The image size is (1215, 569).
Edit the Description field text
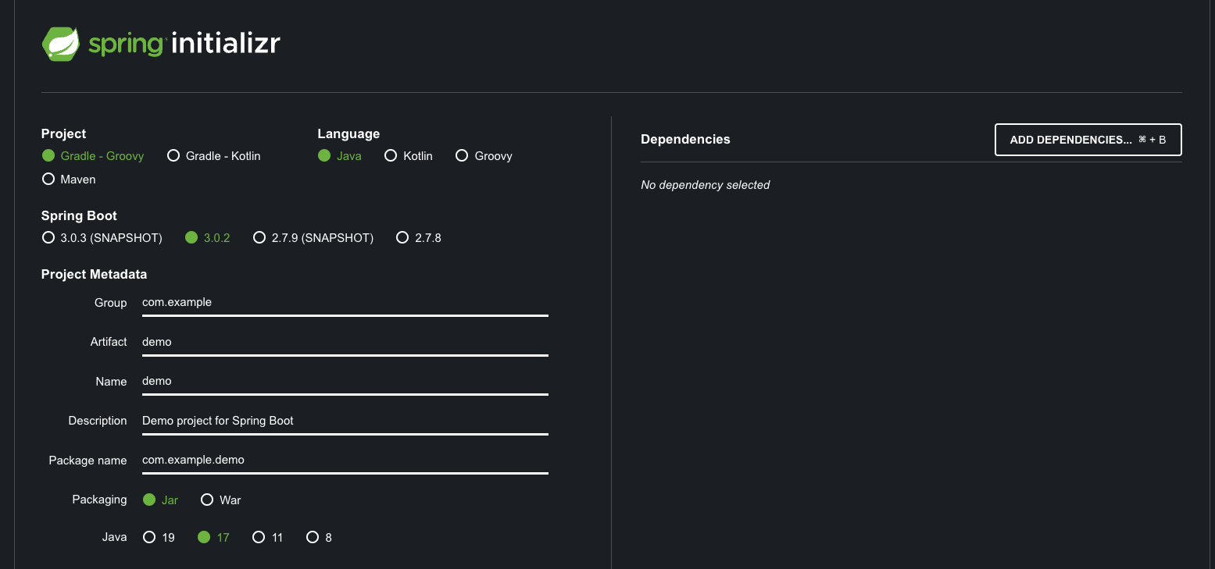345,421
